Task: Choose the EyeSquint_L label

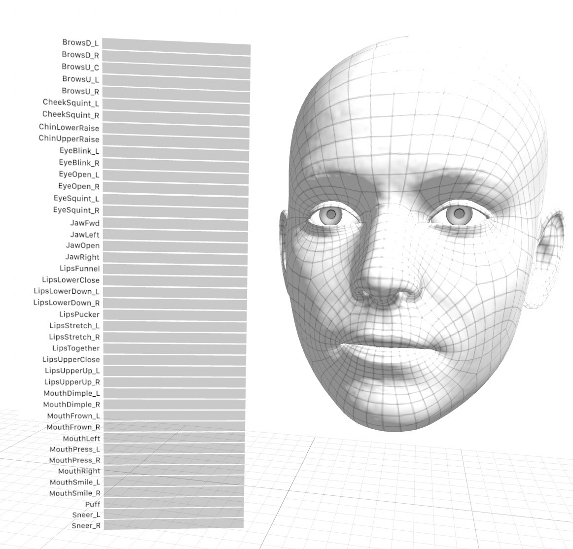Action: click(76, 198)
